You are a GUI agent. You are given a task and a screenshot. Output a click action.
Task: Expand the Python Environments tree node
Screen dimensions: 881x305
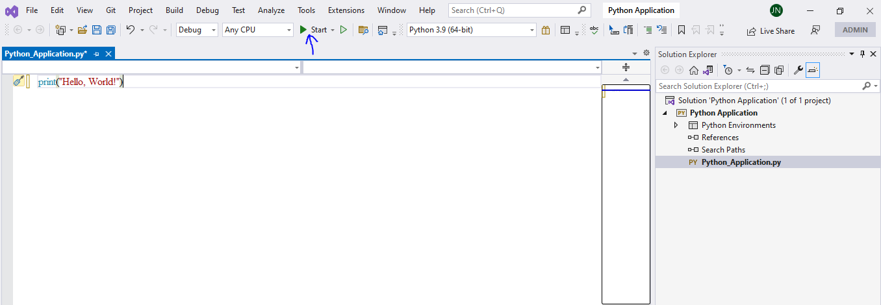point(676,125)
